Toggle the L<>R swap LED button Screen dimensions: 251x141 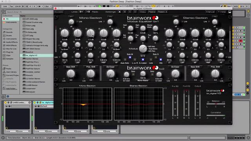point(135,60)
